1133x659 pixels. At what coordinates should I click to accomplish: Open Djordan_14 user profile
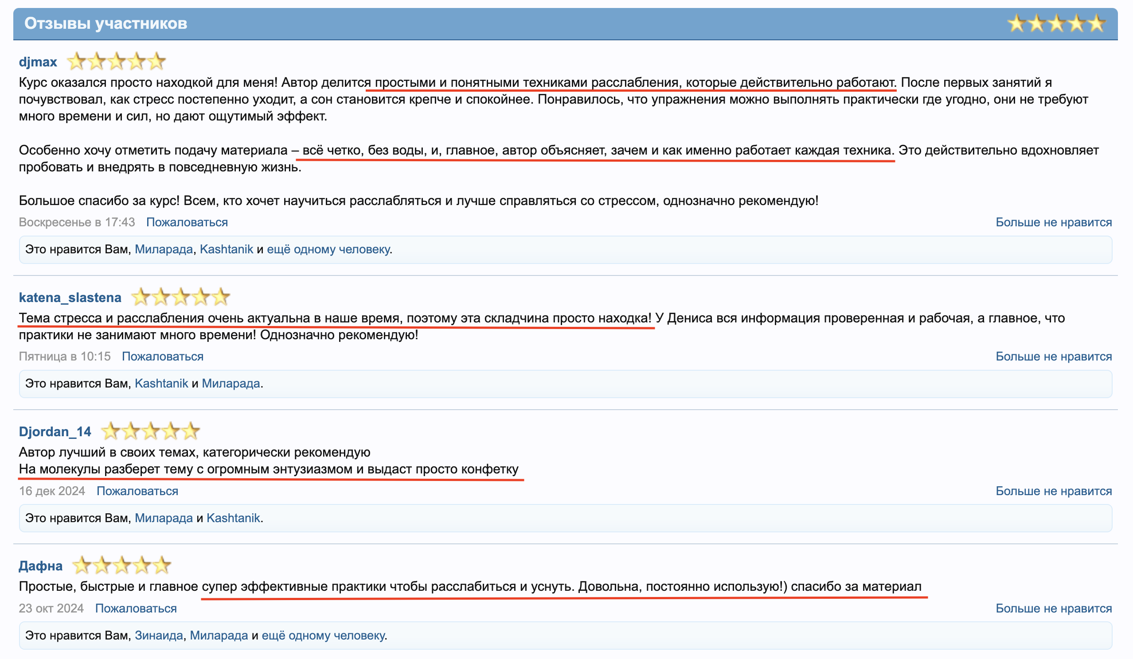(55, 432)
